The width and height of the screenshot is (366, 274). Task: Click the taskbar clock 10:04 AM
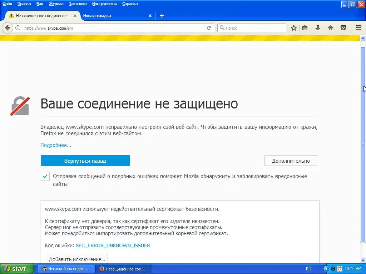353,269
